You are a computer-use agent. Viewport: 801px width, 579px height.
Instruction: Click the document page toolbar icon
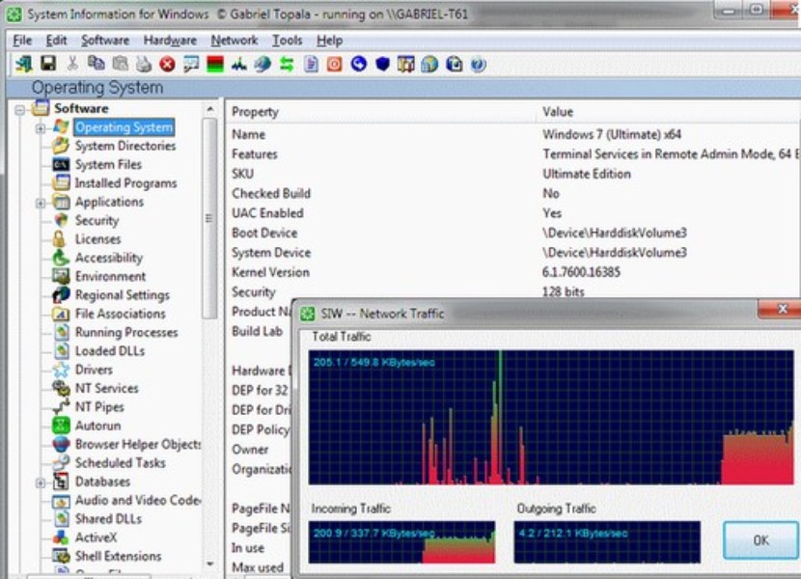click(311, 65)
